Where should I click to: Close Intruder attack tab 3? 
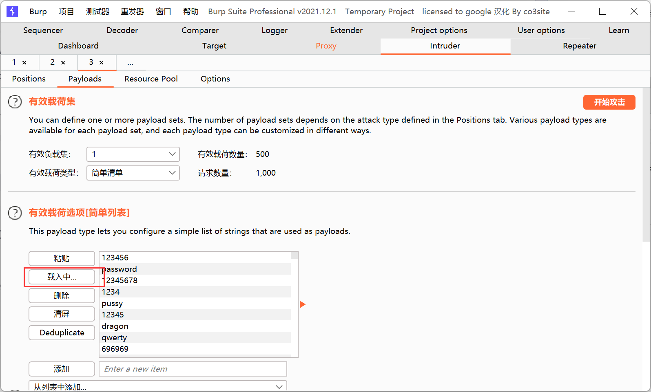[x=102, y=62]
